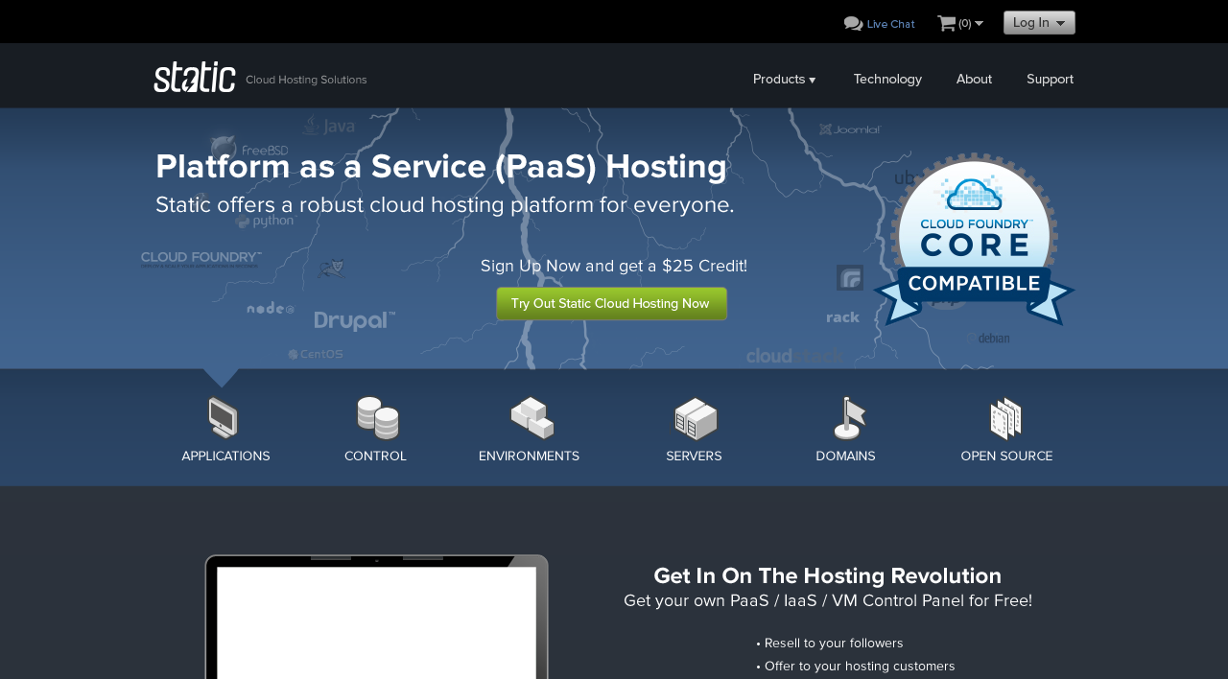Go to the Technology page
1228x679 pixels.
click(x=887, y=79)
